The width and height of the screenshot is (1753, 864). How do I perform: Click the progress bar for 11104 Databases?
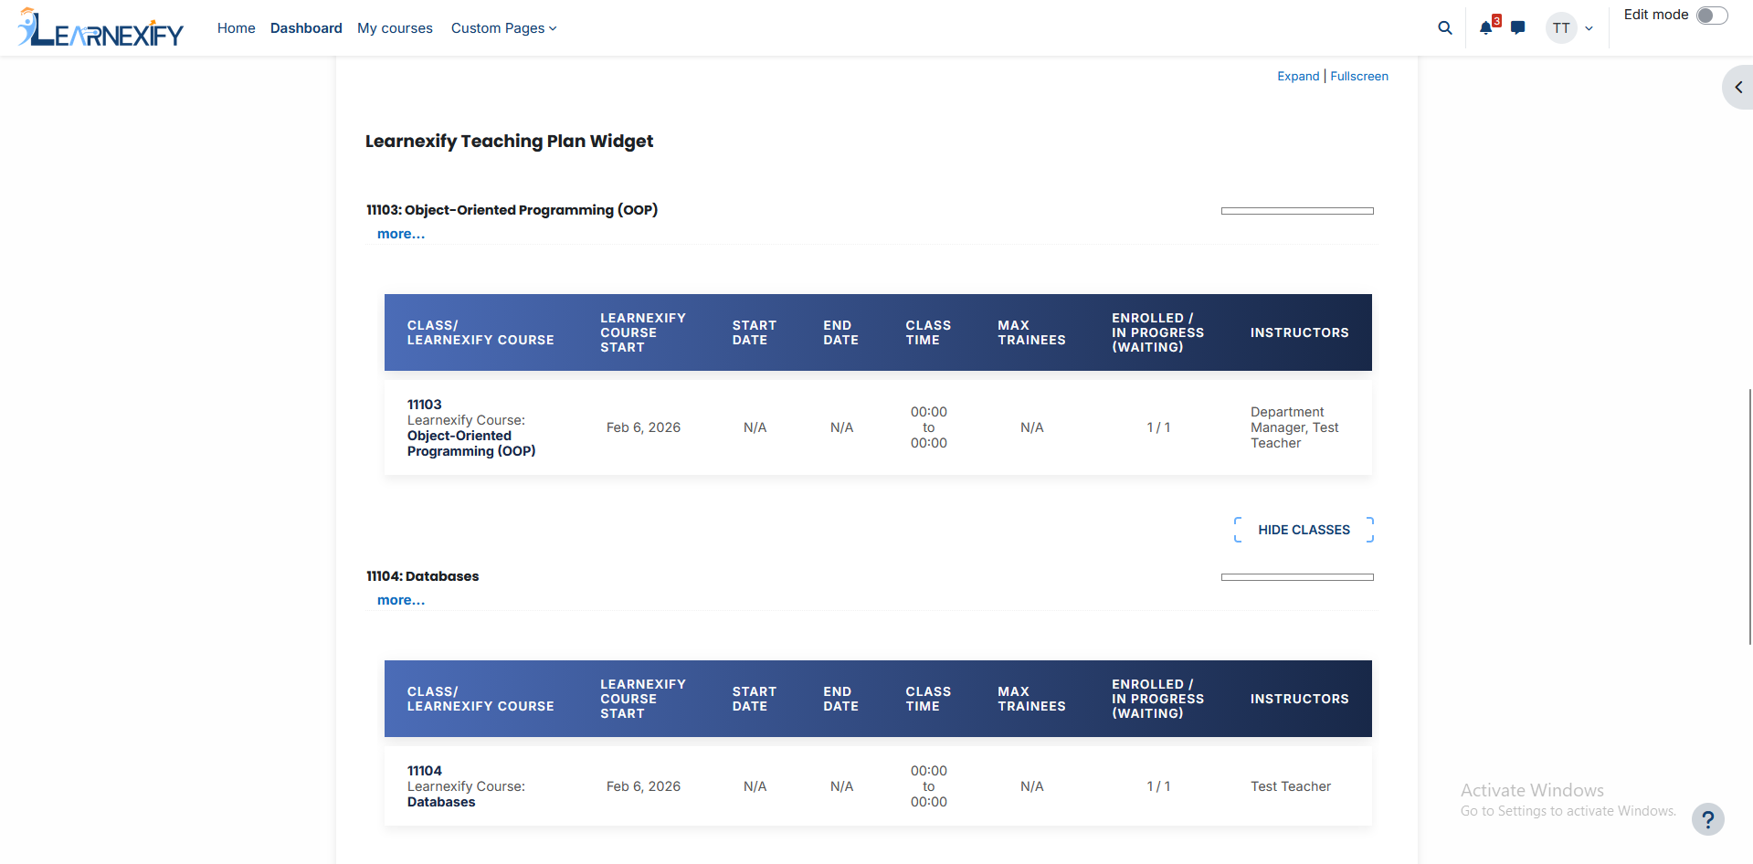1297,577
